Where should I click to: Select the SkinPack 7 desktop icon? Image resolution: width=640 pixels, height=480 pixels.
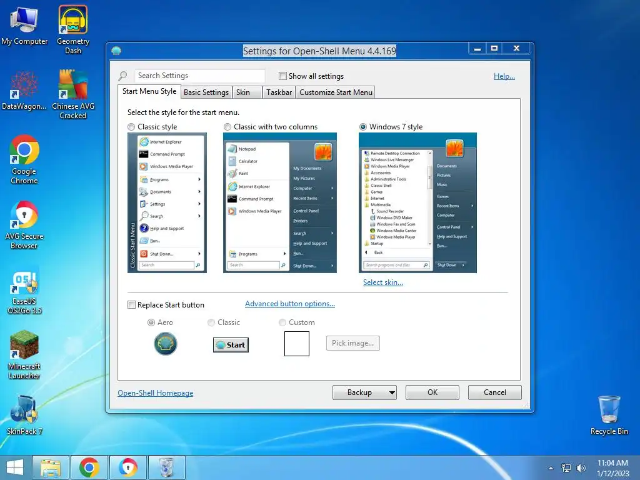pos(24,415)
